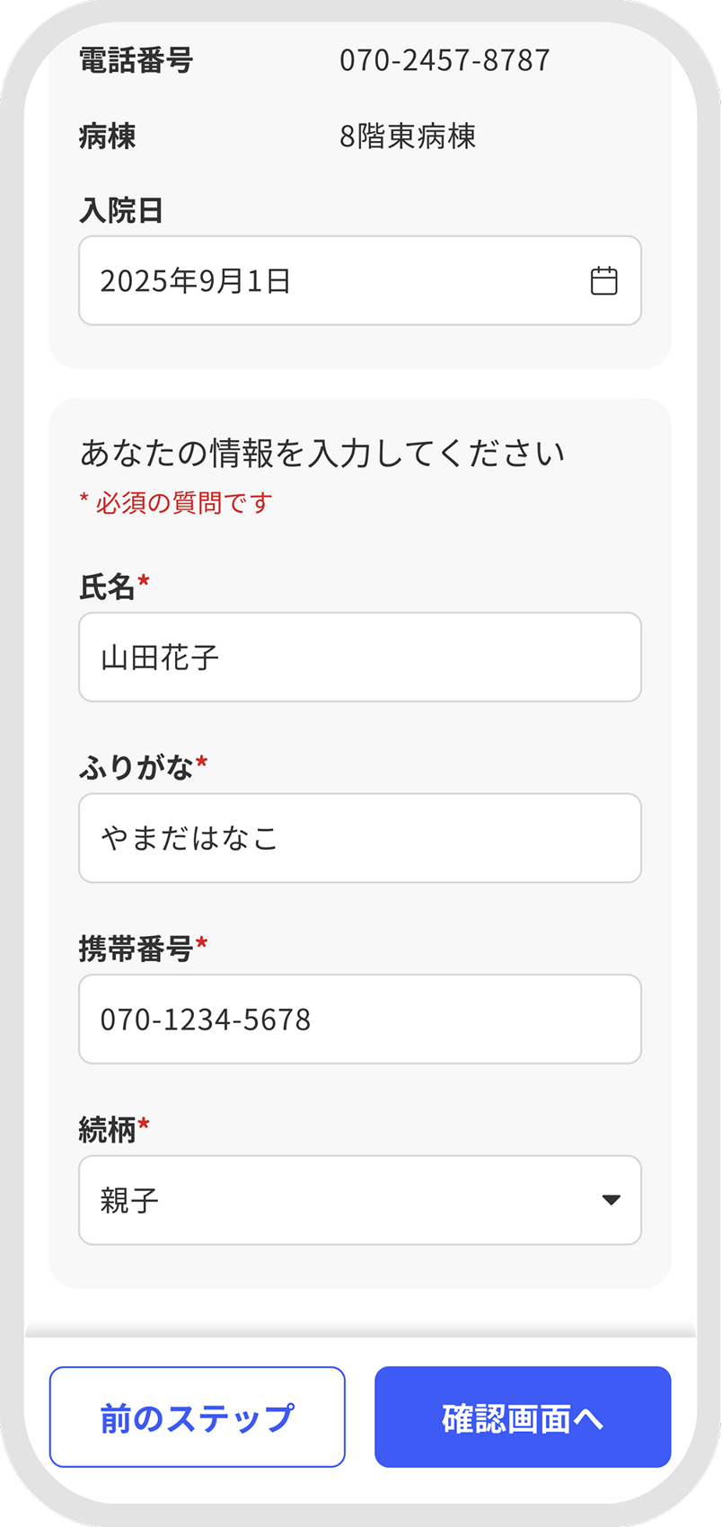Image resolution: width=722 pixels, height=1527 pixels.
Task: Click the 氏名 label text
Action: [x=107, y=587]
